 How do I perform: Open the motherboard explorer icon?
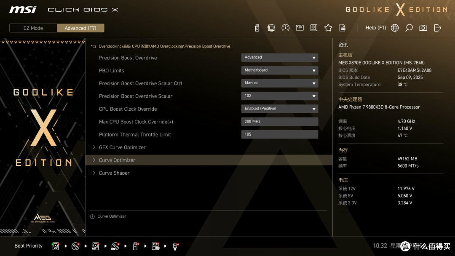click(314, 28)
